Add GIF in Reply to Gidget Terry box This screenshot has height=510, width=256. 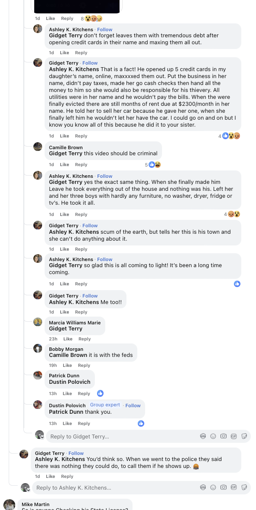[x=234, y=436]
